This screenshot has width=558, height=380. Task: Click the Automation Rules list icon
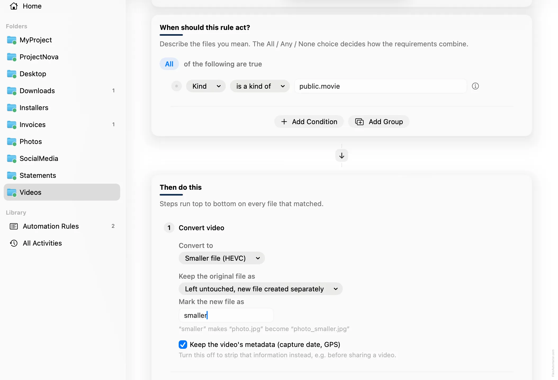click(x=14, y=226)
